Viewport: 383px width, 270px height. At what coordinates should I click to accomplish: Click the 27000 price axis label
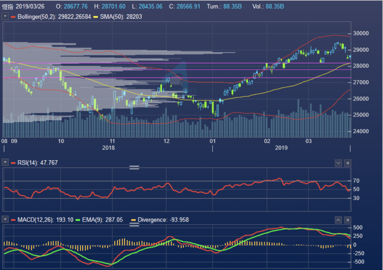(361, 82)
